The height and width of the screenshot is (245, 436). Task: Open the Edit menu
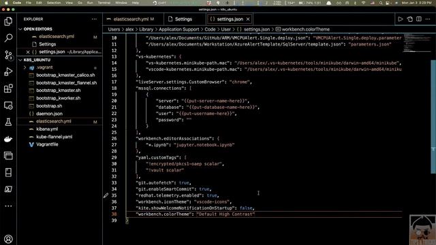(x=39, y=3)
